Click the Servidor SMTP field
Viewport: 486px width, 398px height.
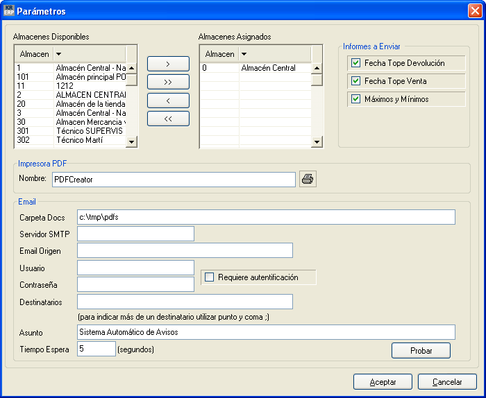135,234
